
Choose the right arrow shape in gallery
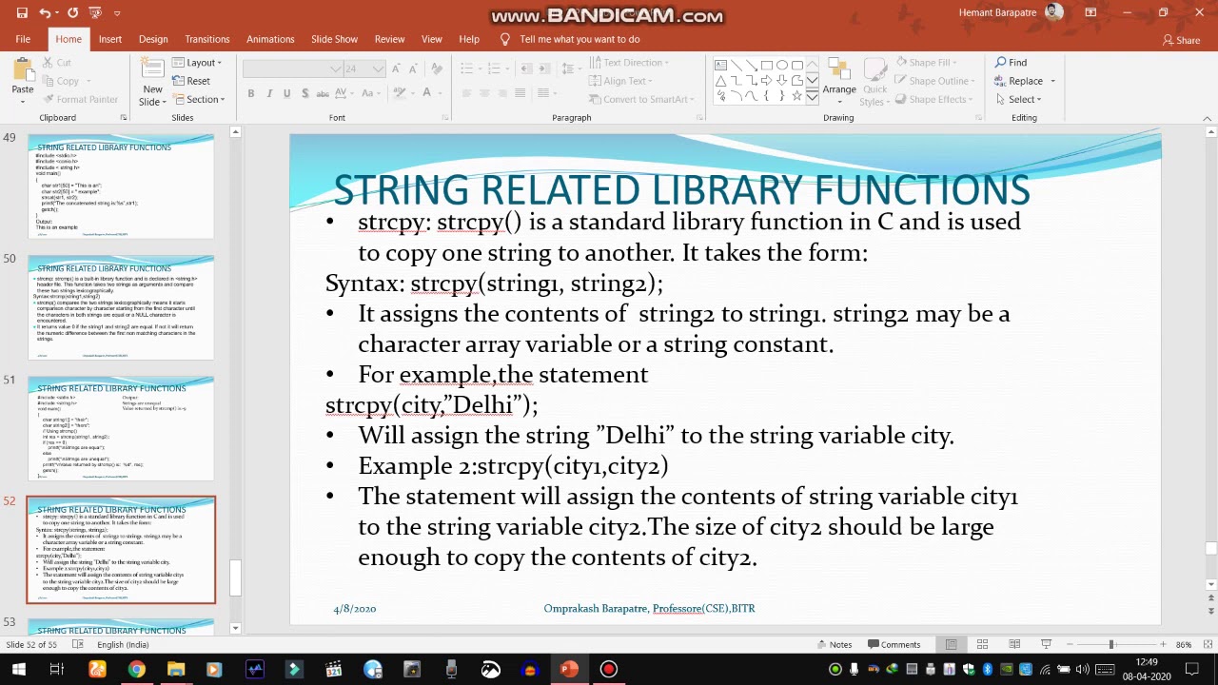767,81
